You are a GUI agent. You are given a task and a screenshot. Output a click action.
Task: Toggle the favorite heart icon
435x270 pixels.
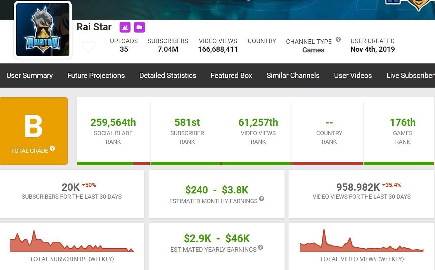click(x=88, y=47)
